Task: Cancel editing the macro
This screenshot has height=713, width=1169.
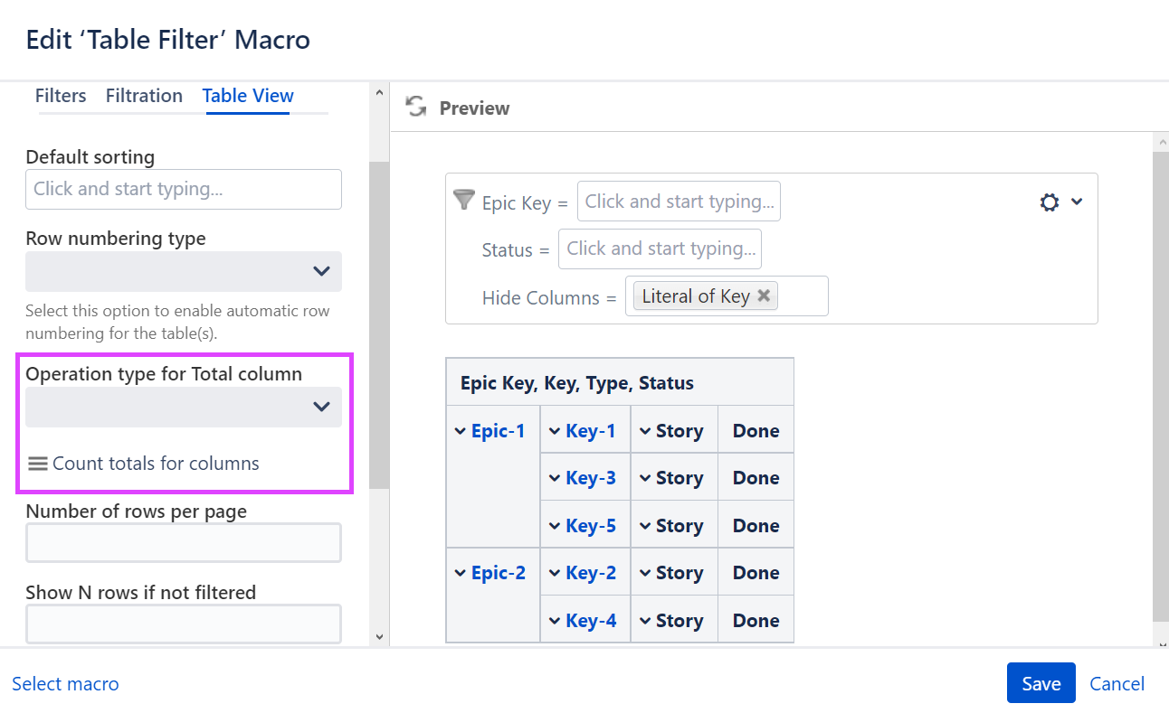Action: tap(1117, 683)
